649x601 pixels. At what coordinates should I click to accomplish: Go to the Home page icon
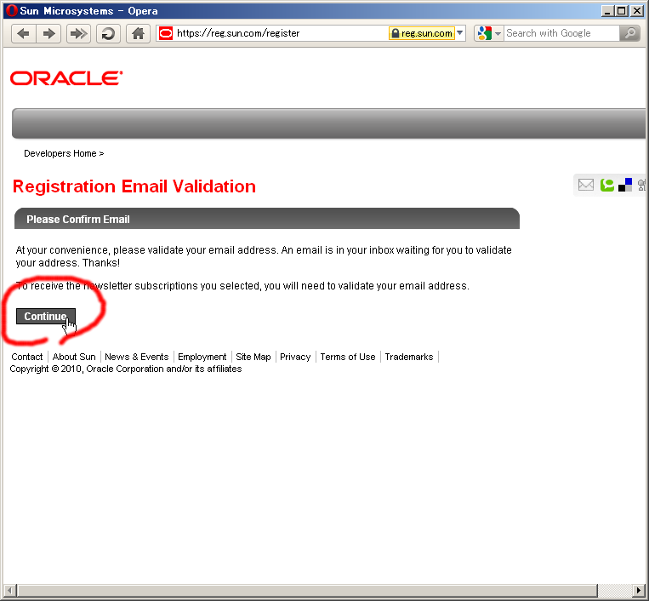tap(139, 33)
